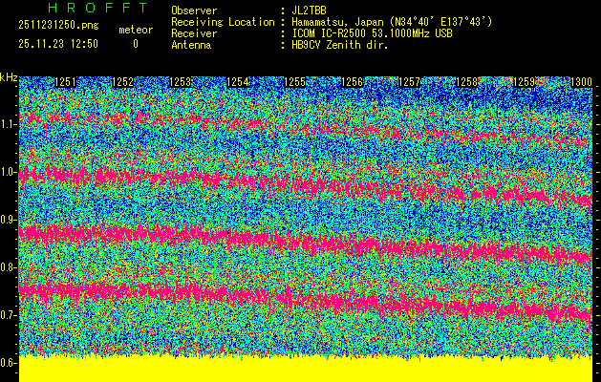Click the meteor count value 0
601x382 pixels.
pyautogui.click(x=135, y=44)
